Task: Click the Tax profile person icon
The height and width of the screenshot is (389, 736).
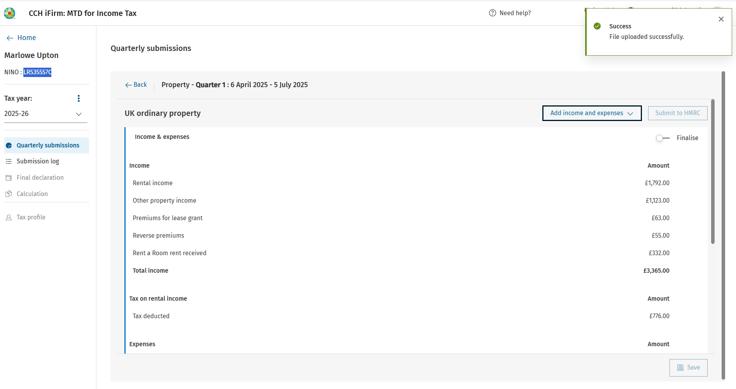Action: 9,217
